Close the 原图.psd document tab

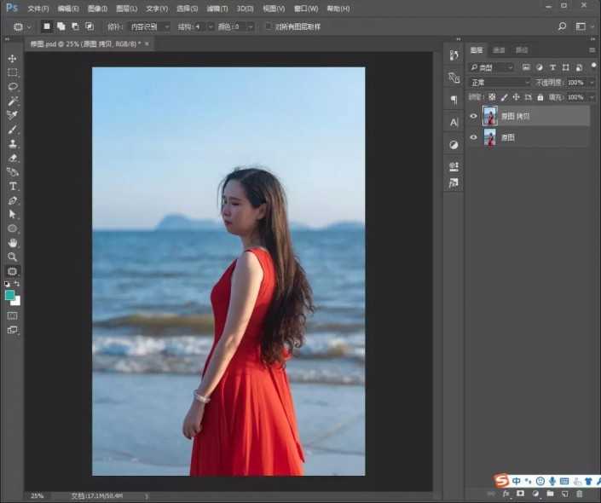pos(147,43)
